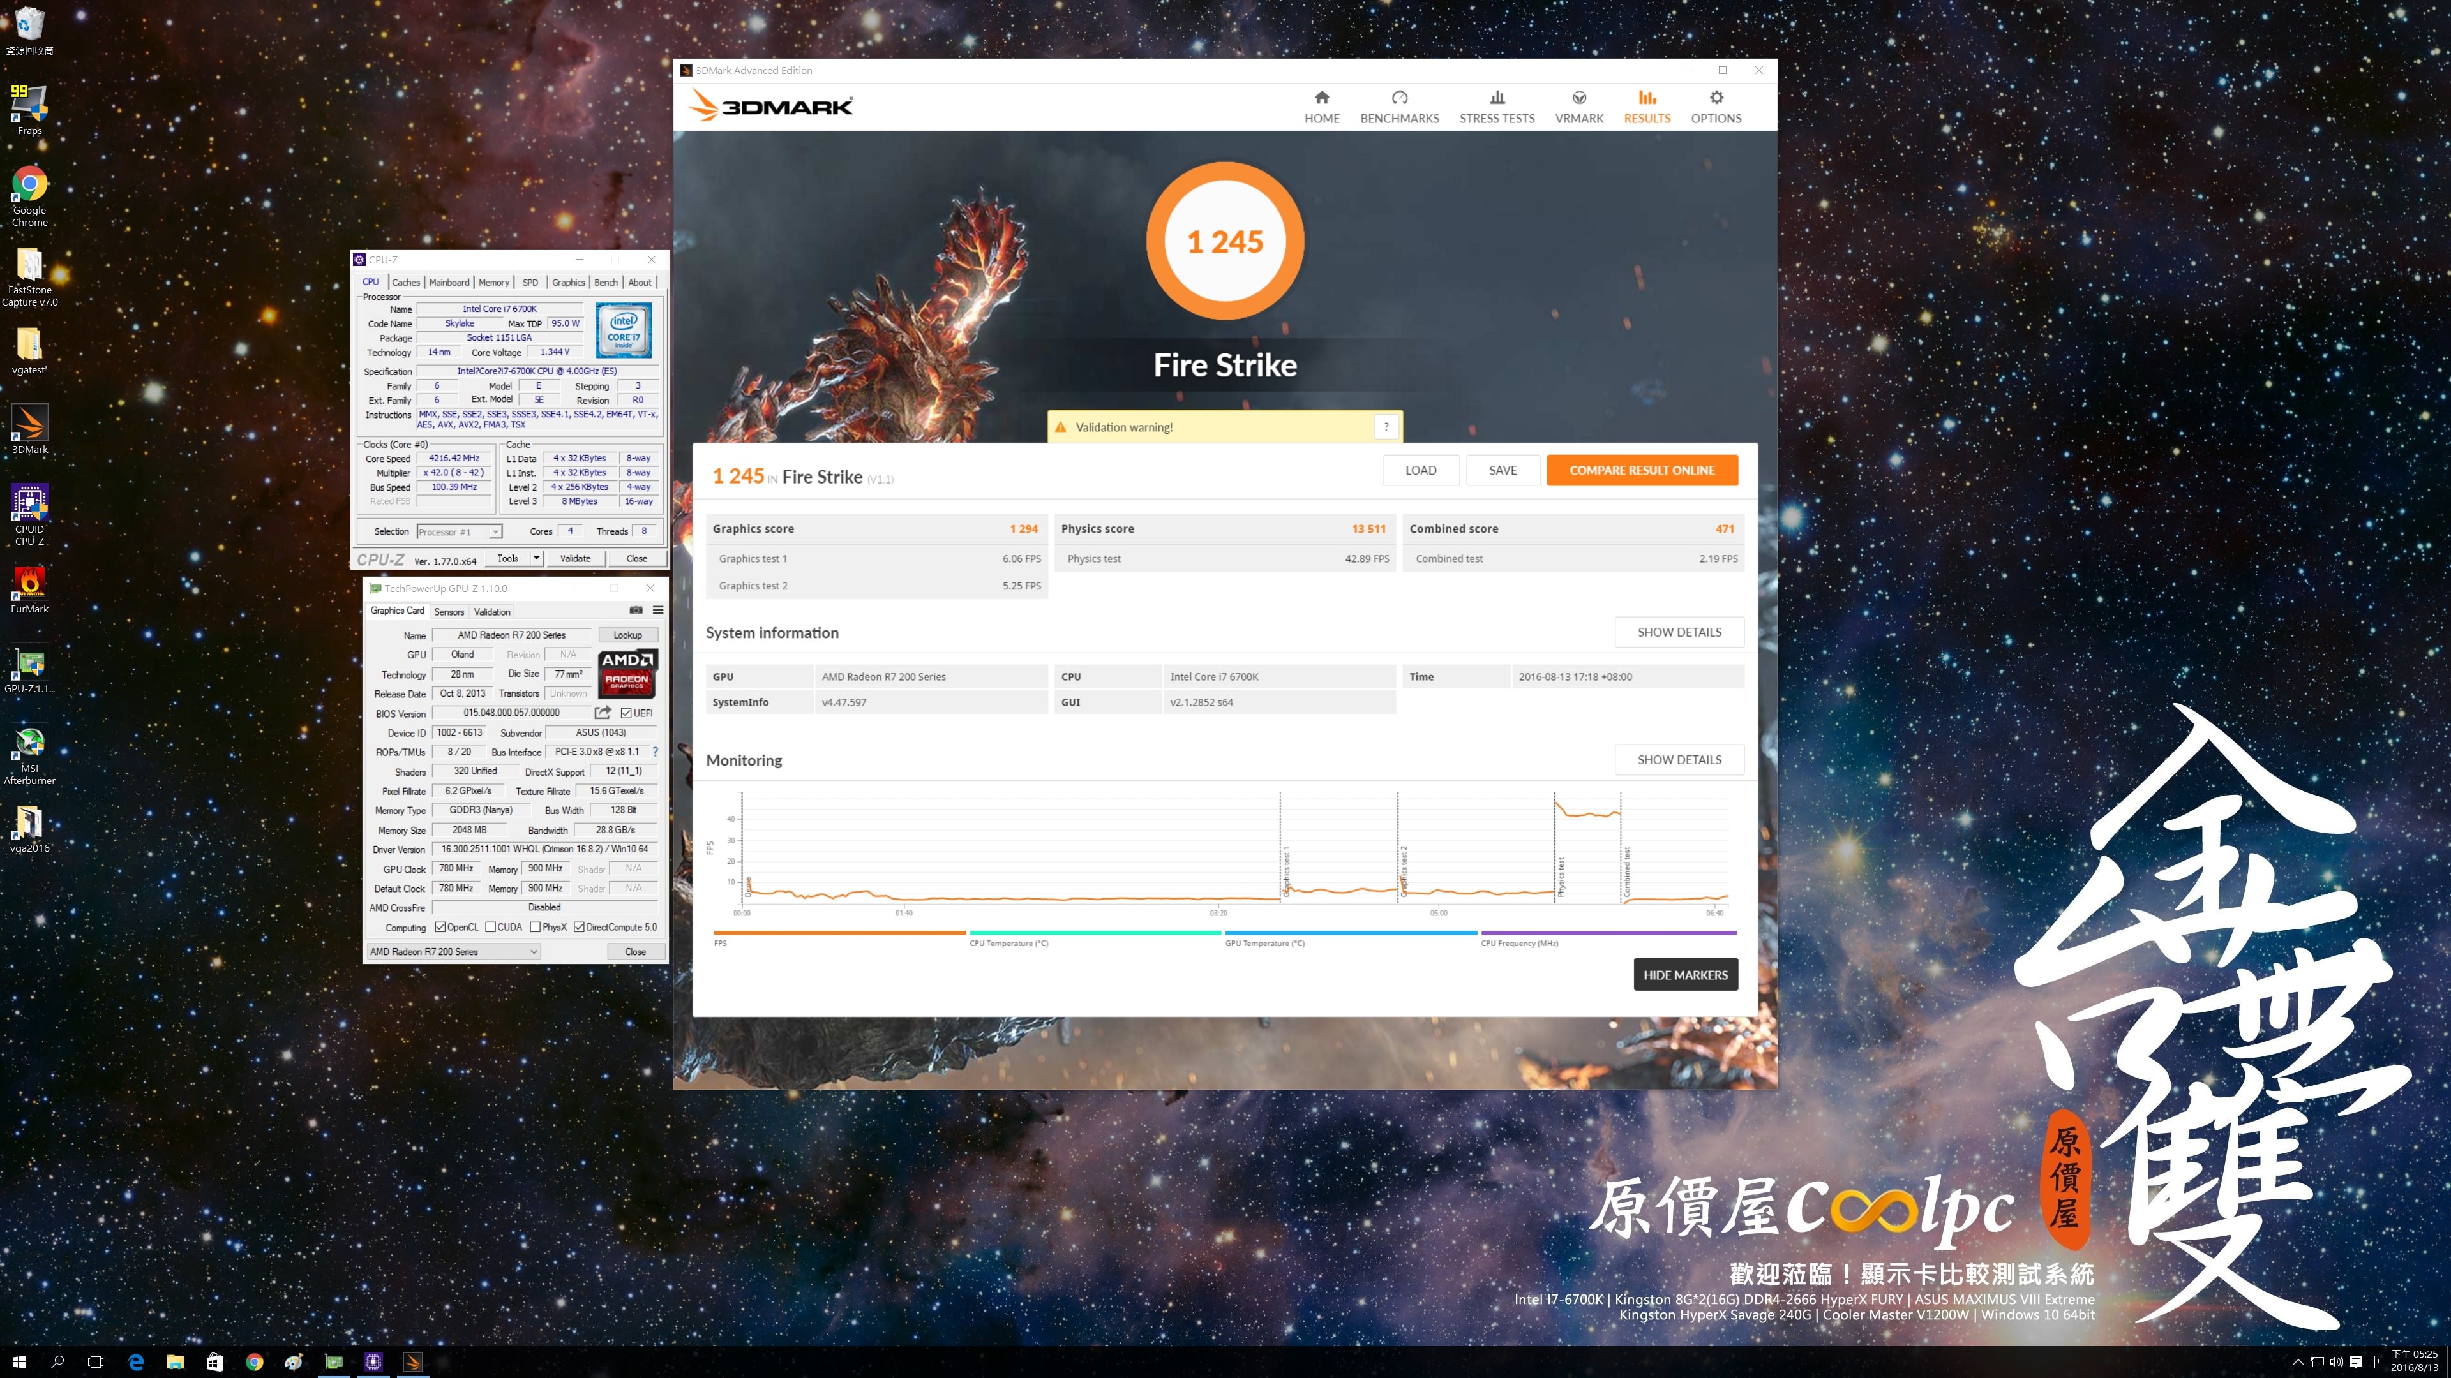The width and height of the screenshot is (2451, 1378).
Task: Click COMPARE RESULT ONLINE button
Action: coord(1641,470)
